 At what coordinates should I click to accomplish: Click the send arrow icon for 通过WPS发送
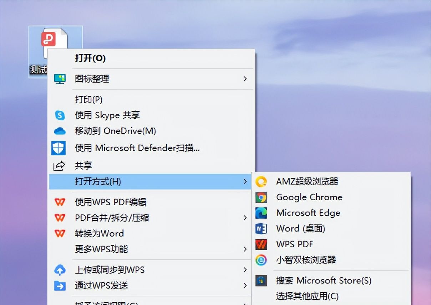[60, 285]
